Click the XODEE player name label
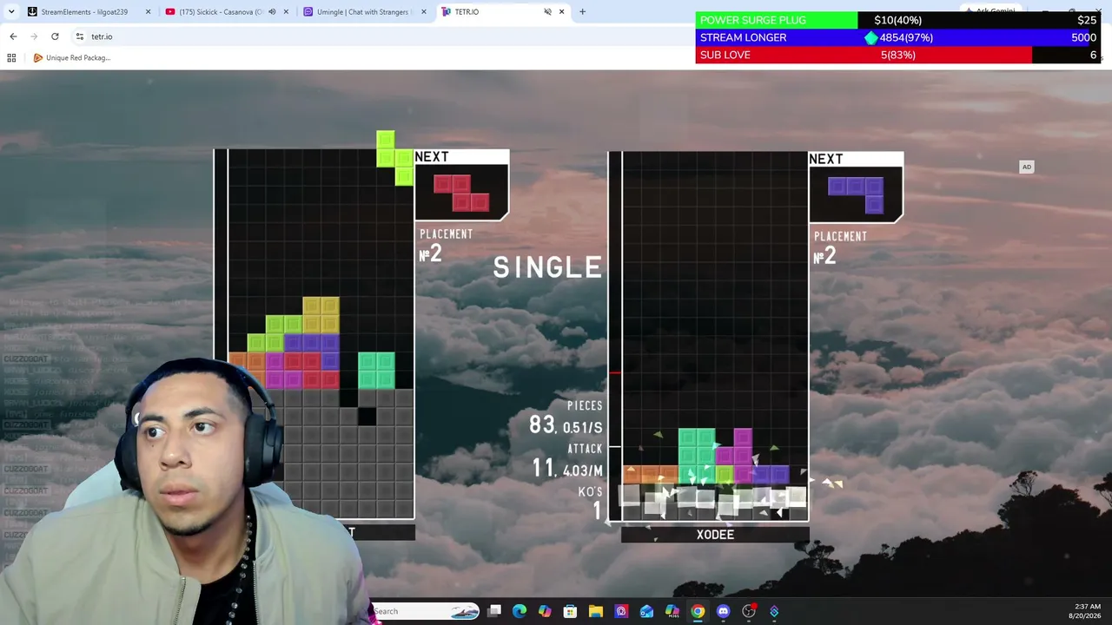This screenshot has width=1112, height=625. (x=715, y=535)
